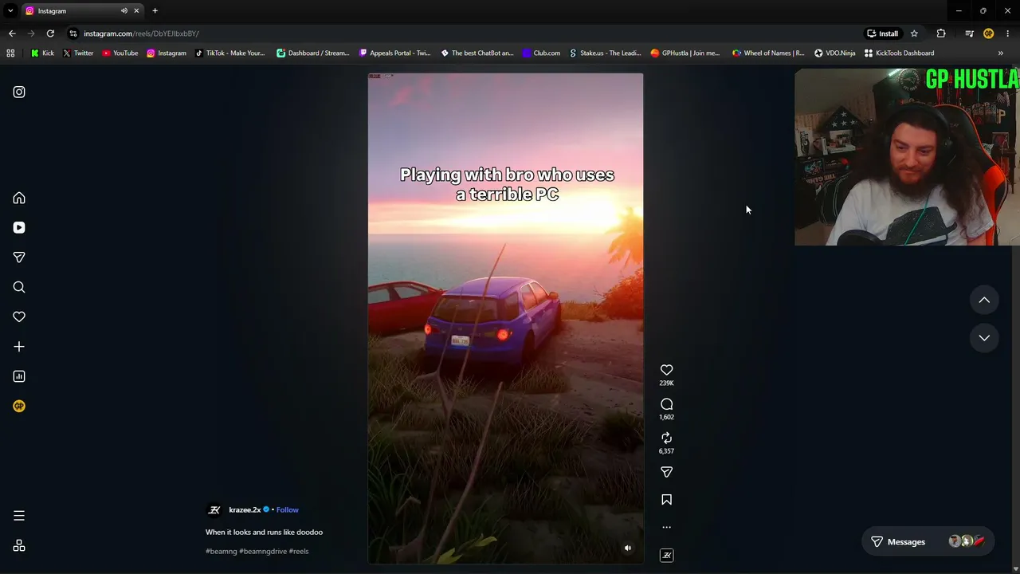This screenshot has width=1020, height=574.
Task: Open the Dashboard / Stream... bookmark
Action: pyautogui.click(x=313, y=53)
